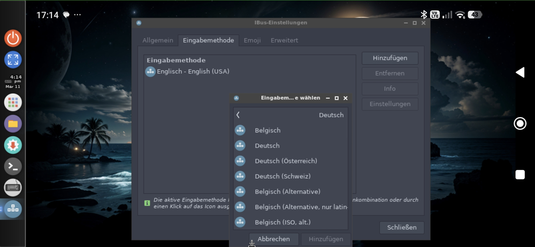Screen dimensions: 535x247
Task: Click the Schließen button
Action: pyautogui.click(x=401, y=227)
